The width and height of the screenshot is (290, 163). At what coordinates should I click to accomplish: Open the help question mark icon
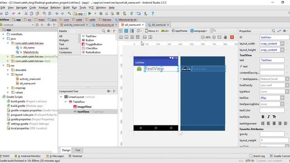pos(153,14)
